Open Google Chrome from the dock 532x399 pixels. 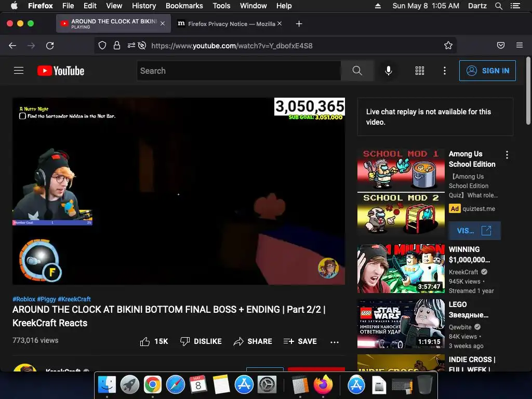(152, 385)
